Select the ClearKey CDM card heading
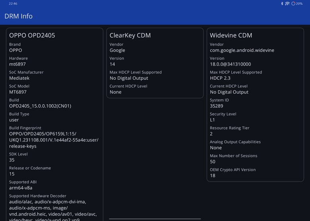Image resolution: width=310 pixels, height=221 pixels. (x=130, y=35)
